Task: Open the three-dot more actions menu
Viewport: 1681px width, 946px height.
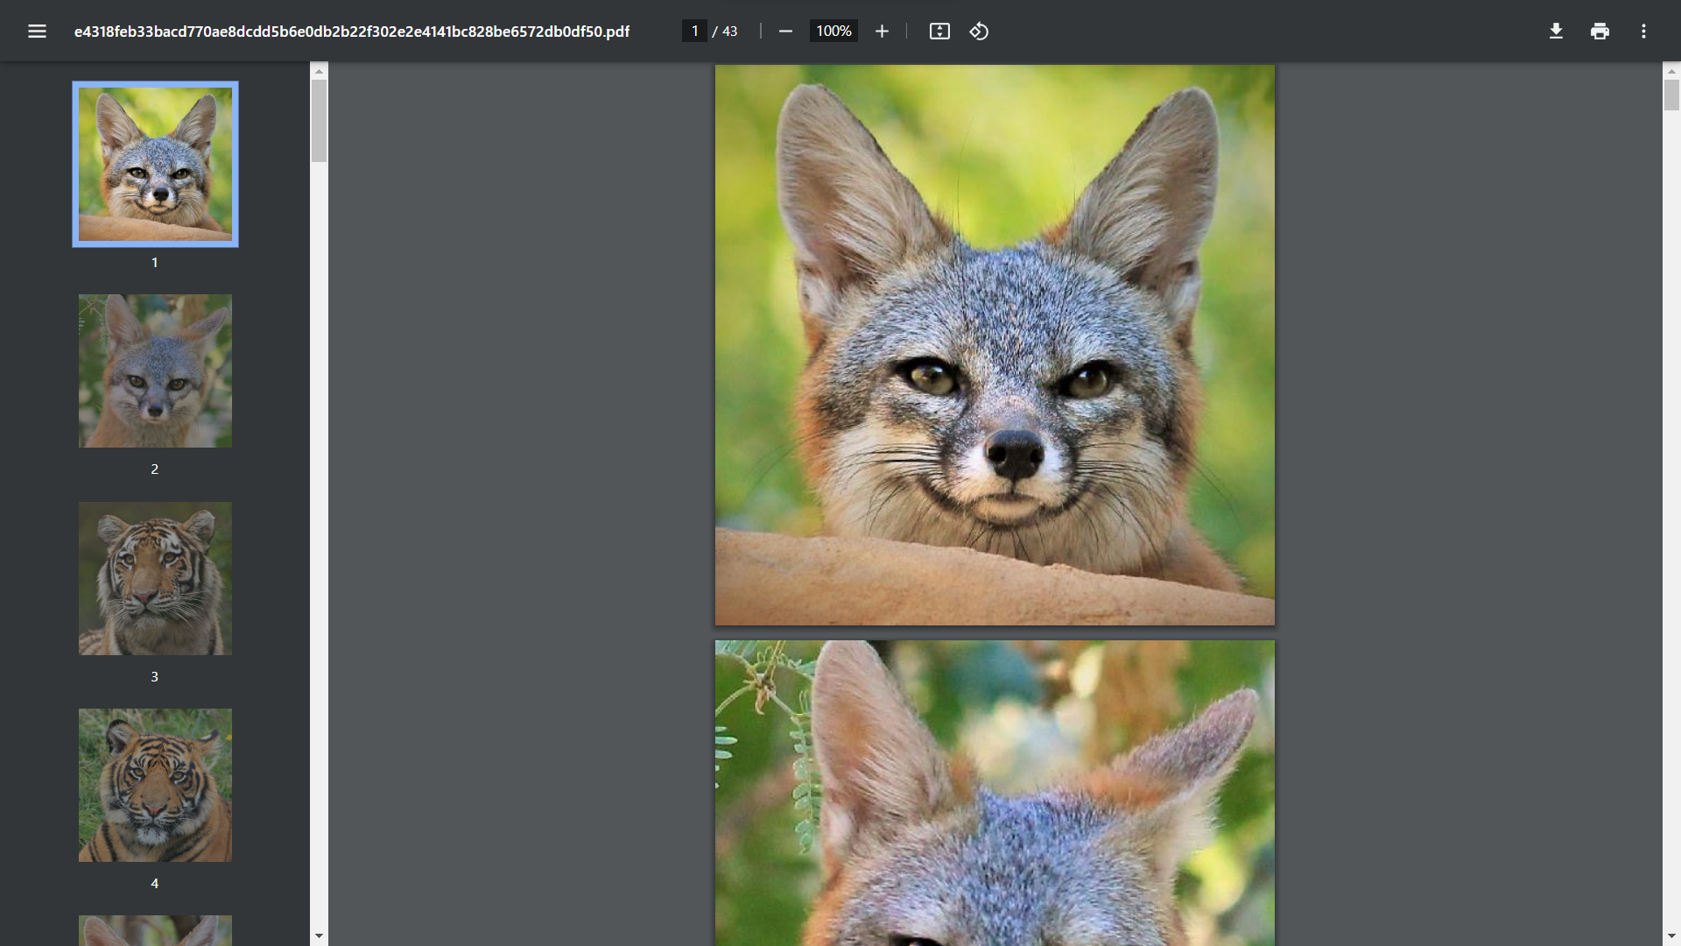Action: tap(1643, 32)
